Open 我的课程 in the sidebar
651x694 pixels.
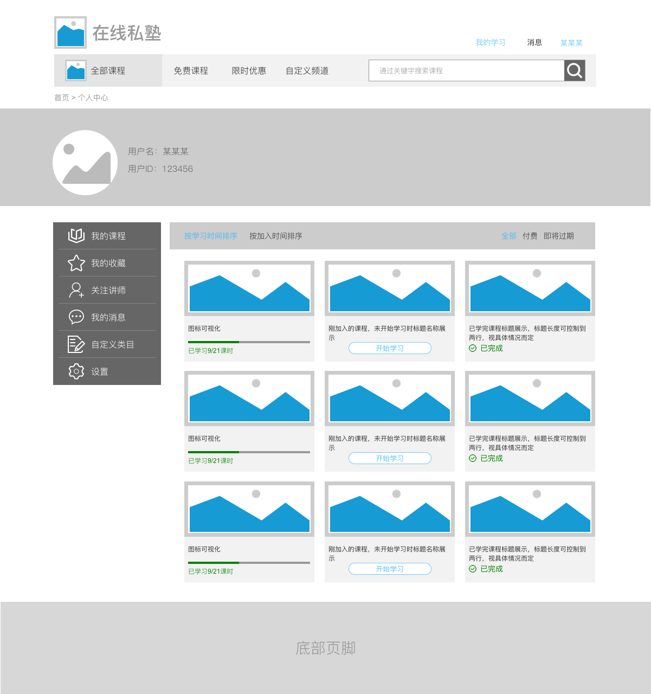(107, 236)
